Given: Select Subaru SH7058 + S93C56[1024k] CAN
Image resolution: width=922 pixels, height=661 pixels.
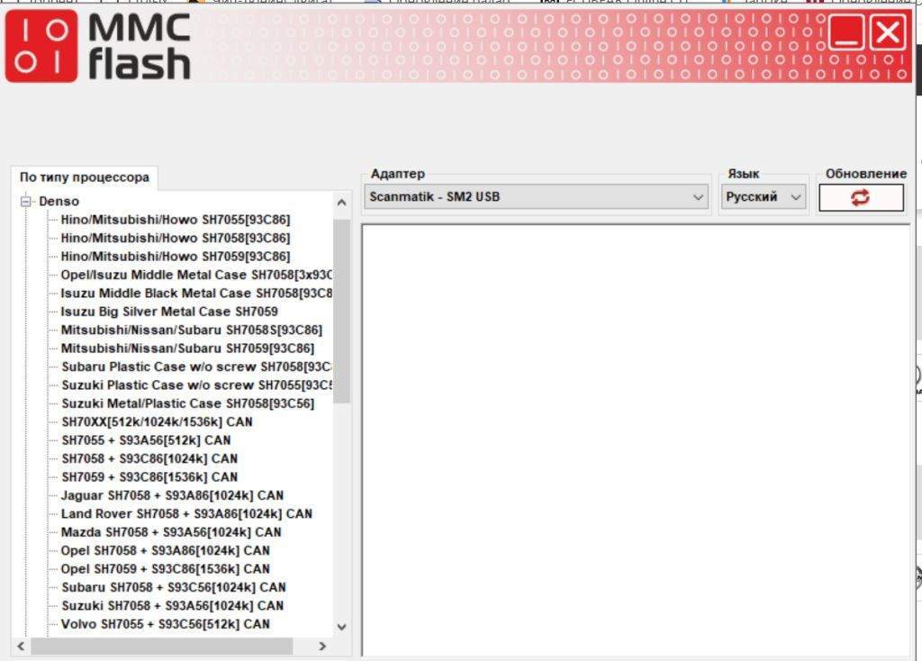Looking at the screenshot, I should 174,587.
